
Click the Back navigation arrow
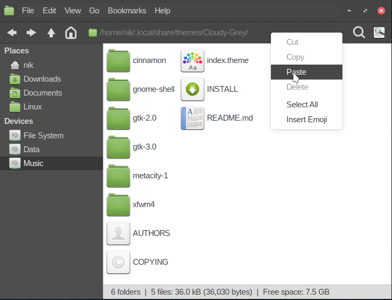(x=12, y=33)
